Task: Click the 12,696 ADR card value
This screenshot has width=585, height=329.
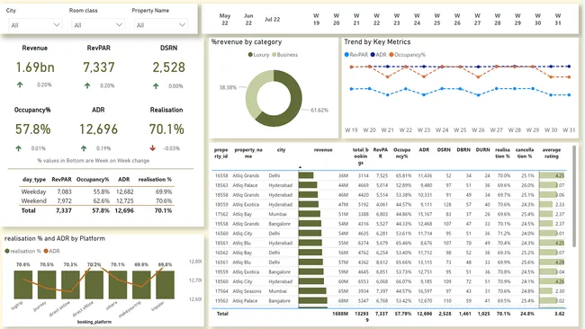Action: [x=98, y=129]
